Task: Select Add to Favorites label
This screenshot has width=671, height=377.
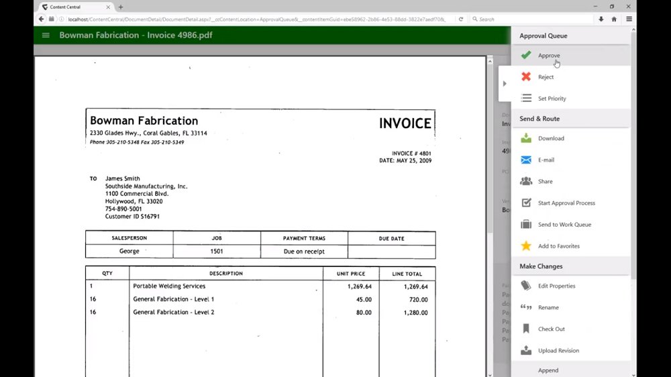Action: (558, 246)
